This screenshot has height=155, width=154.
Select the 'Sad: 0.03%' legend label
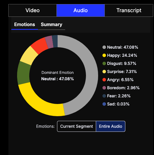[x=118, y=104]
